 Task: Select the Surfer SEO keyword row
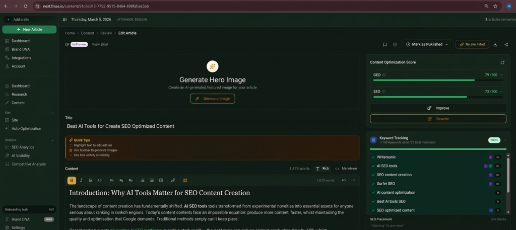437,184
